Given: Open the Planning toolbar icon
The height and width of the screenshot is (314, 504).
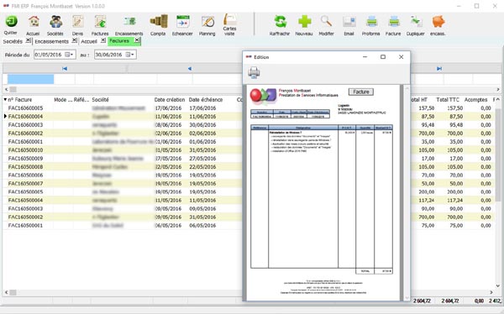Looking at the screenshot, I should click(207, 22).
